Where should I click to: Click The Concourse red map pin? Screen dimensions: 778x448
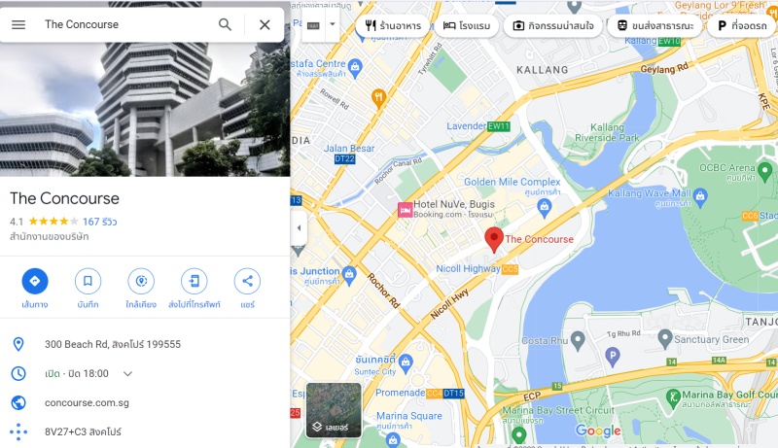coord(494,239)
